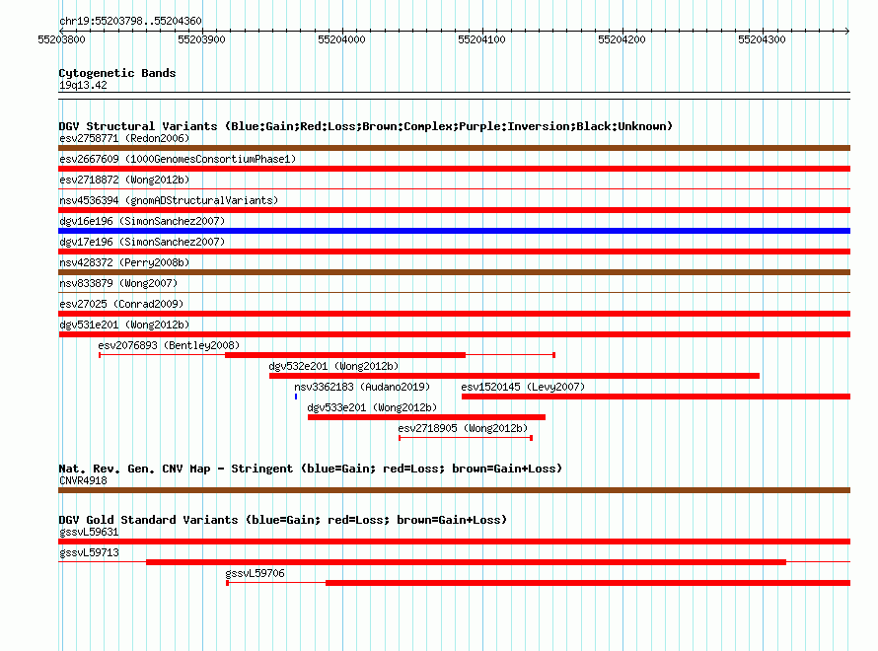Click the brown complex bar under esv2758771
The image size is (878, 651).
[454, 148]
